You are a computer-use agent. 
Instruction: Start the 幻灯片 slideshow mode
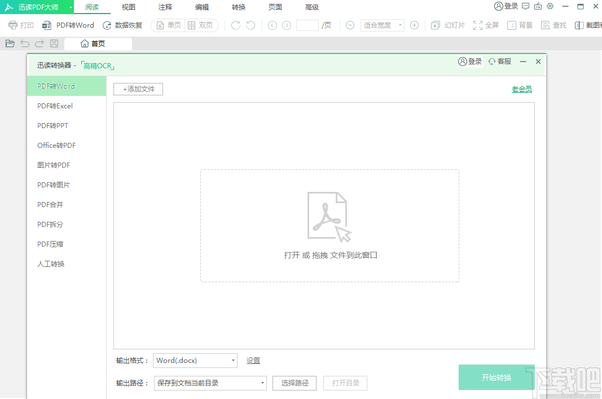coord(447,25)
